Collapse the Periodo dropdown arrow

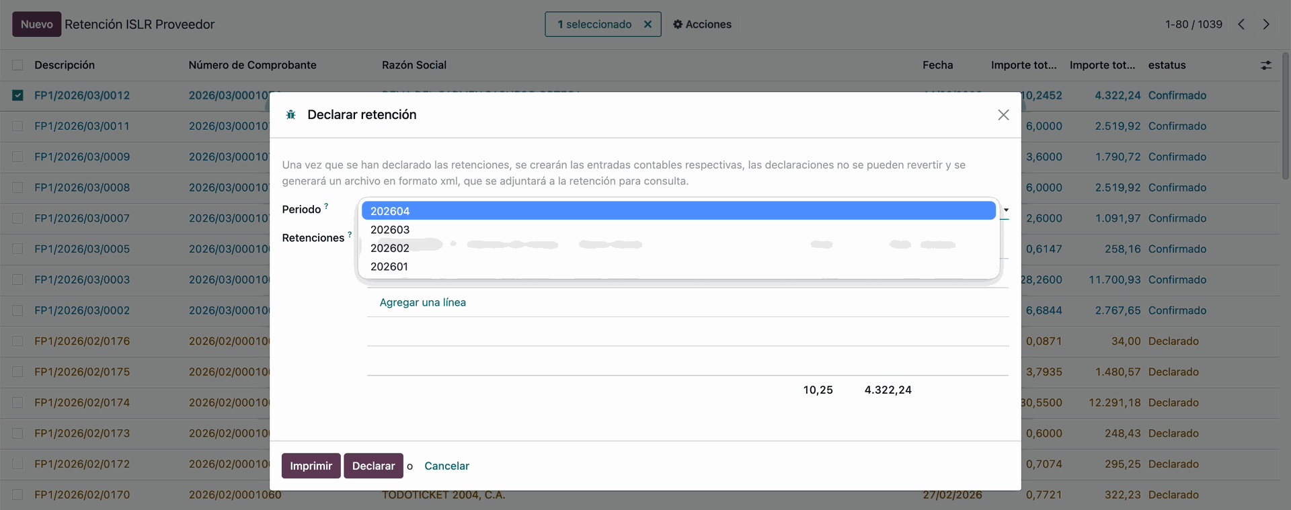pyautogui.click(x=1006, y=210)
